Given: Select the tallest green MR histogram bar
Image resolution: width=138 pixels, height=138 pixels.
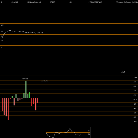Looking at the screenshot, I should click(26, 89).
